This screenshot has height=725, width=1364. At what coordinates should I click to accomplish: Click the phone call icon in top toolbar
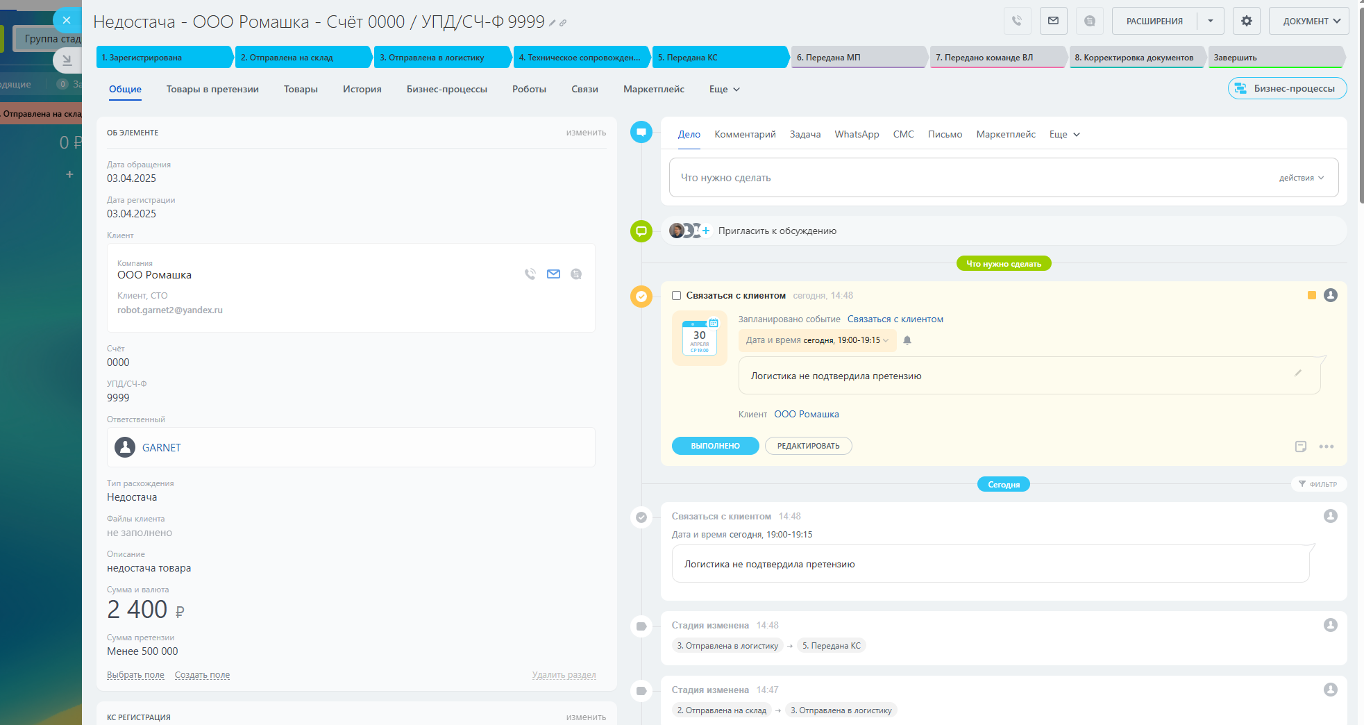(1017, 21)
